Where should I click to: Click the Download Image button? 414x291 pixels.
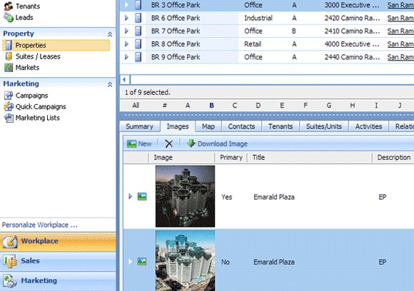217,144
